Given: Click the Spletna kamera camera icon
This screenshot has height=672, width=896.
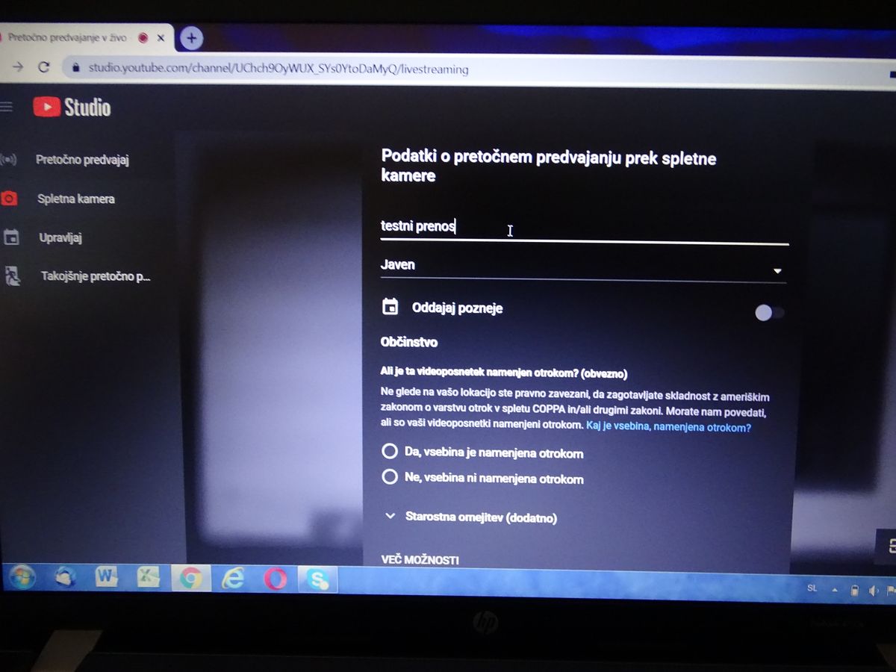Looking at the screenshot, I should pos(9,199).
